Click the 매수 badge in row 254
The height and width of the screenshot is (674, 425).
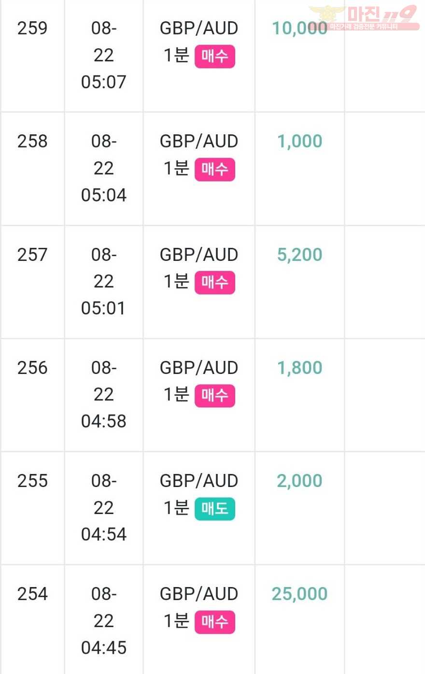[x=215, y=621]
